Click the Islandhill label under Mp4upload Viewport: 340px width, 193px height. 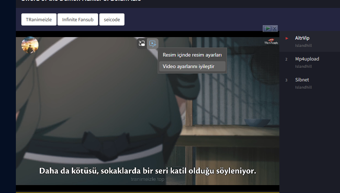point(303,66)
